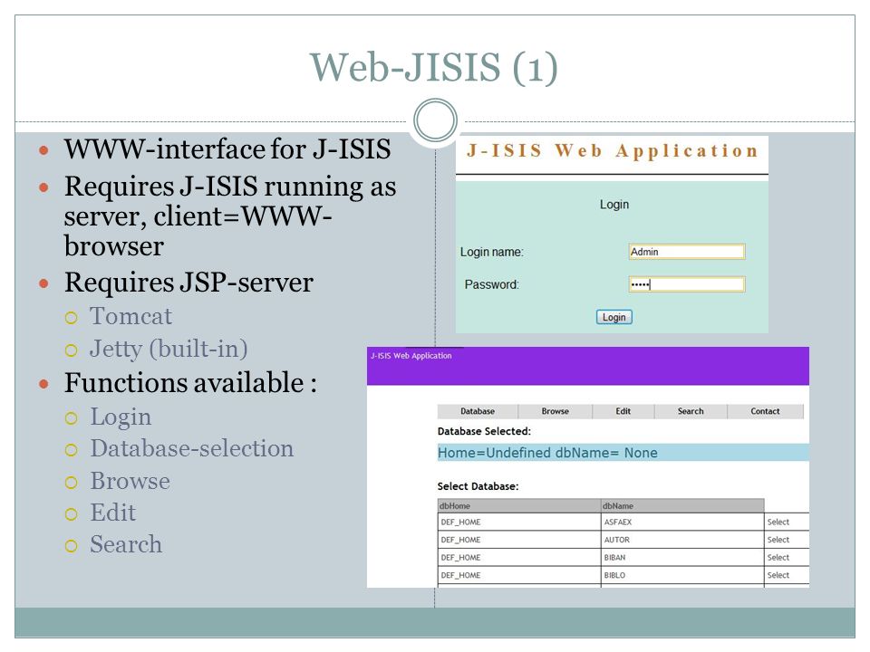This screenshot has height=652, width=870.
Task: Open the Database menu tab
Action: click(x=478, y=411)
